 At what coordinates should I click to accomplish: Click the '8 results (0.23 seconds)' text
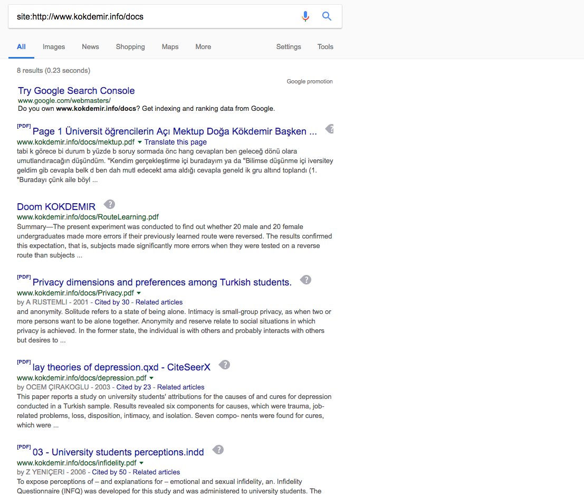53,70
